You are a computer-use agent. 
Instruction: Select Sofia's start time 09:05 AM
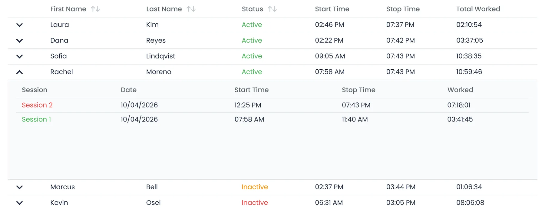(x=330, y=56)
